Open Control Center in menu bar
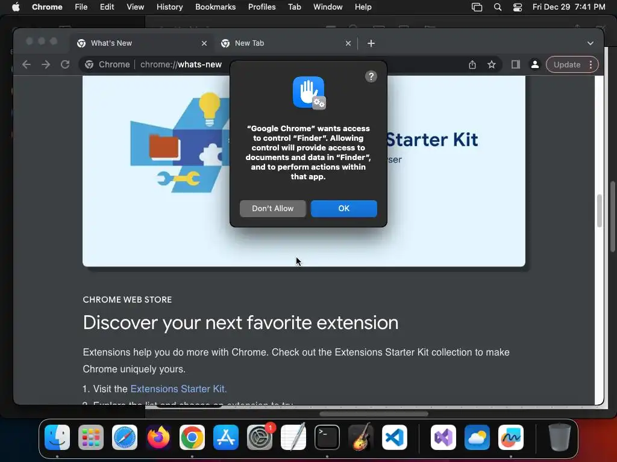 [x=518, y=7]
